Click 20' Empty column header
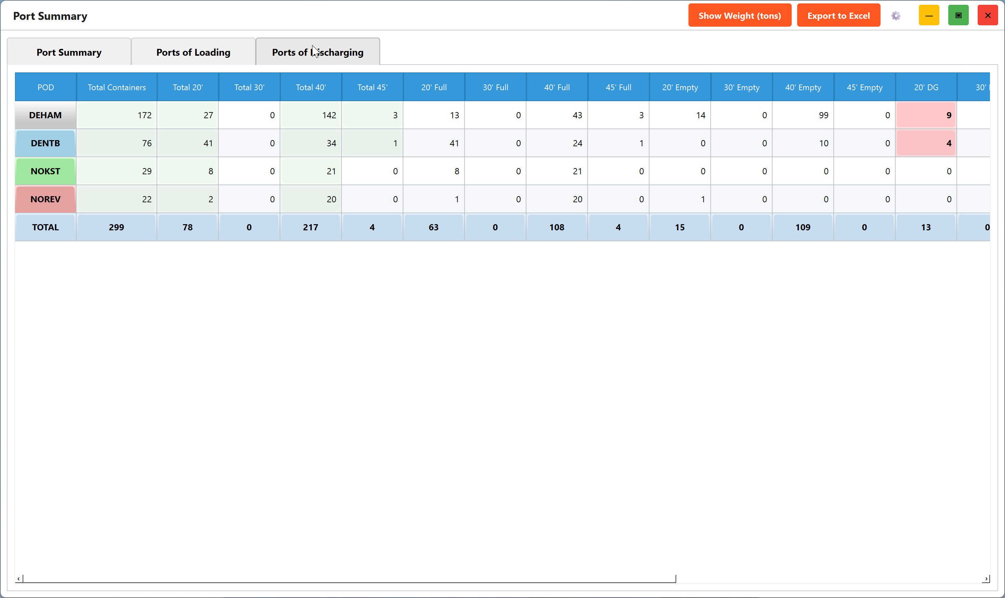This screenshot has width=1005, height=598. point(680,87)
